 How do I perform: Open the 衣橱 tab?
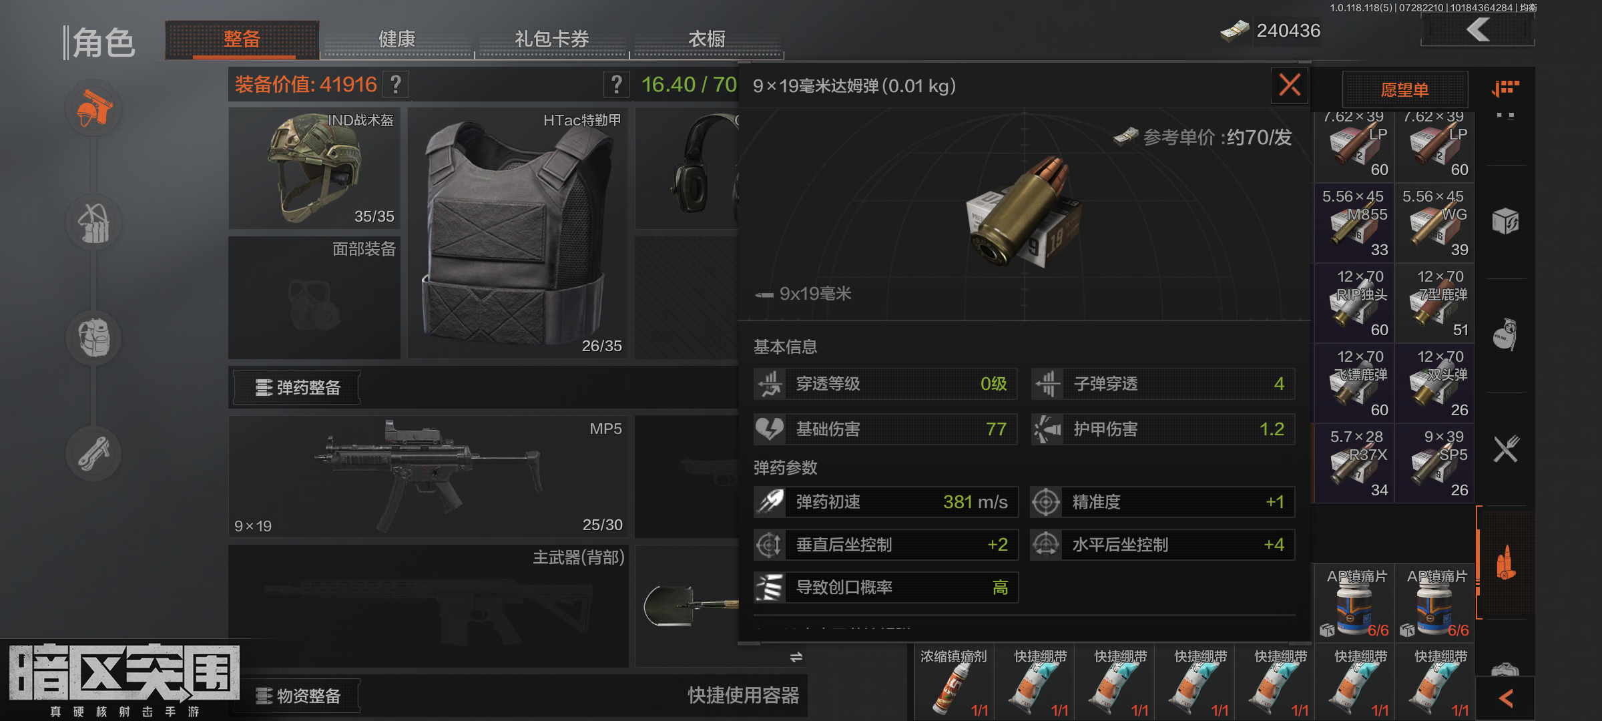click(706, 39)
